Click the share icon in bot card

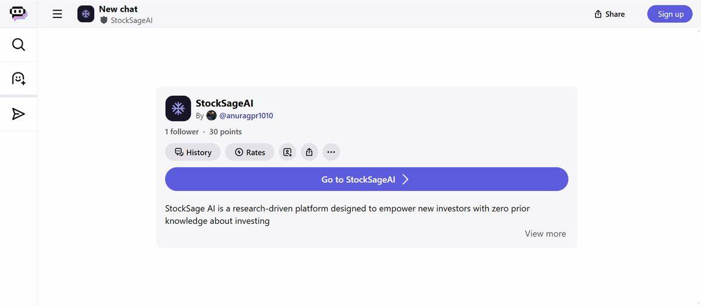[310, 152]
